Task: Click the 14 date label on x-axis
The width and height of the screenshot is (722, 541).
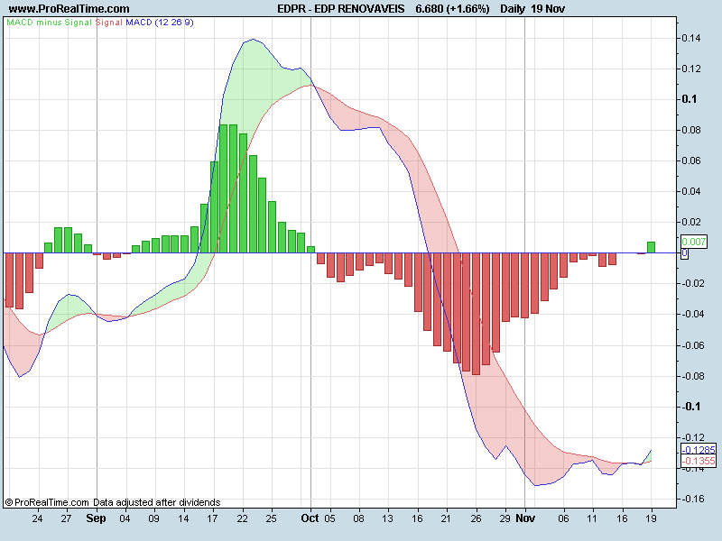Action: click(x=183, y=518)
